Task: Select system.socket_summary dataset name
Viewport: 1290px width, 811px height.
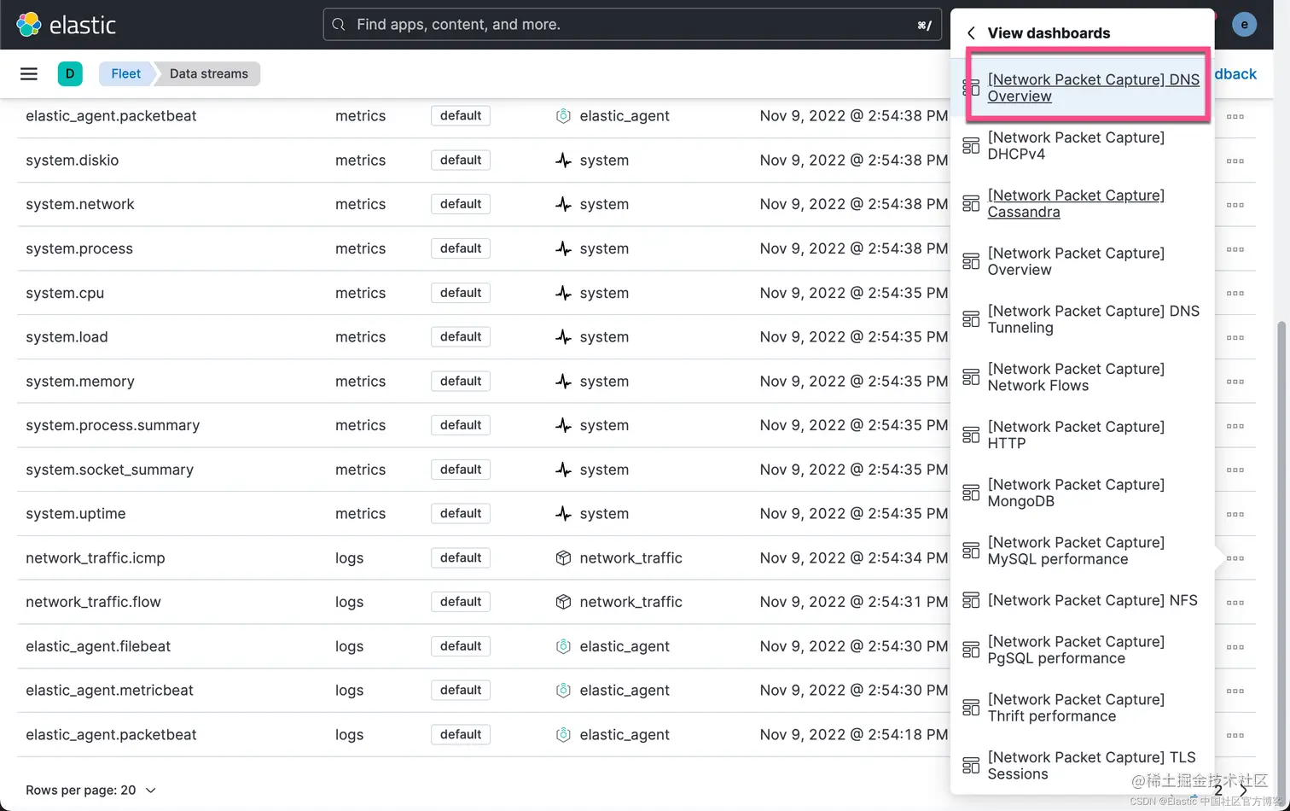Action: point(110,470)
